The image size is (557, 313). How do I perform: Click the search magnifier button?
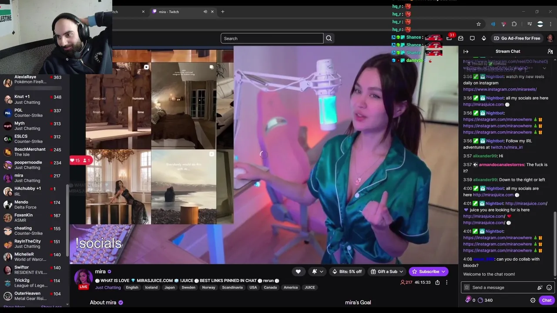tap(329, 38)
